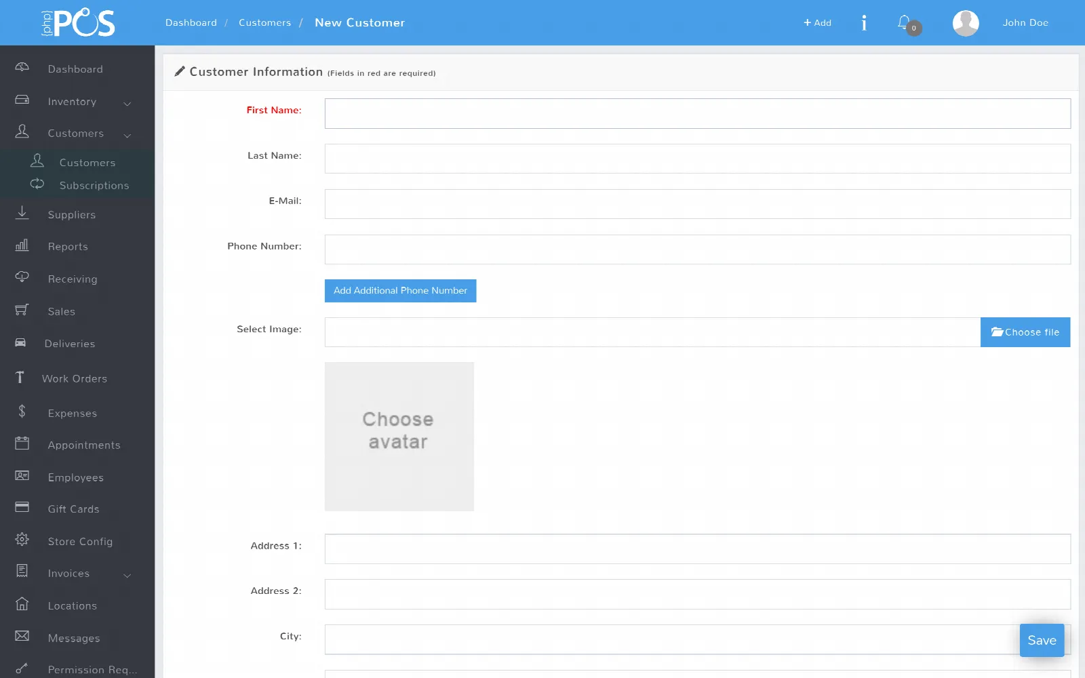This screenshot has width=1085, height=678.
Task: Focus the Phone Number field
Action: point(697,250)
